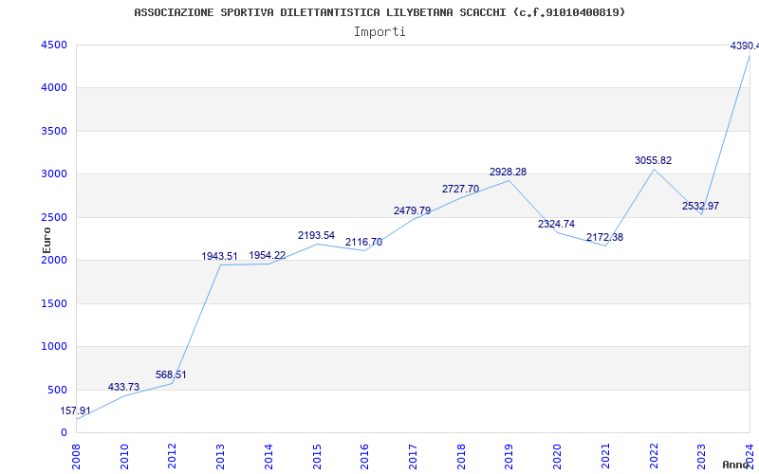Viewport: 759px width, 474px height.
Task: Click the x-axis year label 2020
Action: pos(557,457)
